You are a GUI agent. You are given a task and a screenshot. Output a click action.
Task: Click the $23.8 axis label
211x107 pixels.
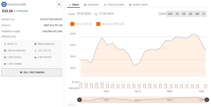[73, 34]
